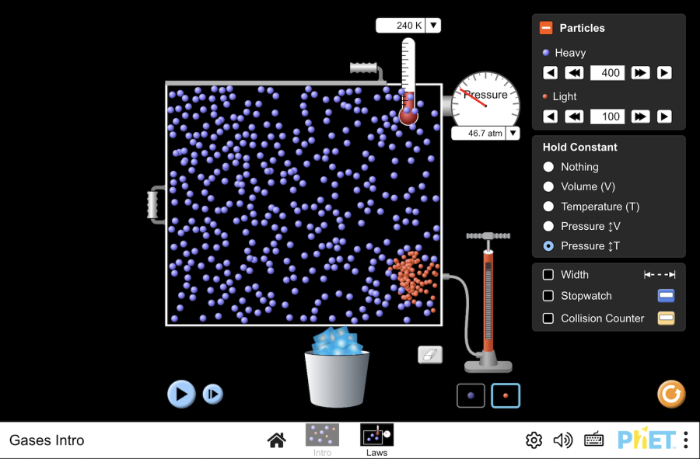Turn on the Collision Counter checkbox
The width and height of the screenshot is (700, 459).
point(548,318)
